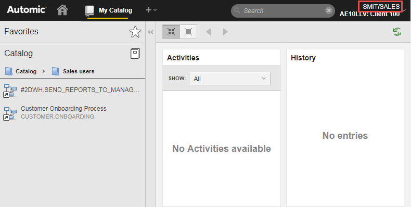This screenshot has height=207, width=411.
Task: Navigate to the Catalog breadcrumb folder
Action: 21,71
